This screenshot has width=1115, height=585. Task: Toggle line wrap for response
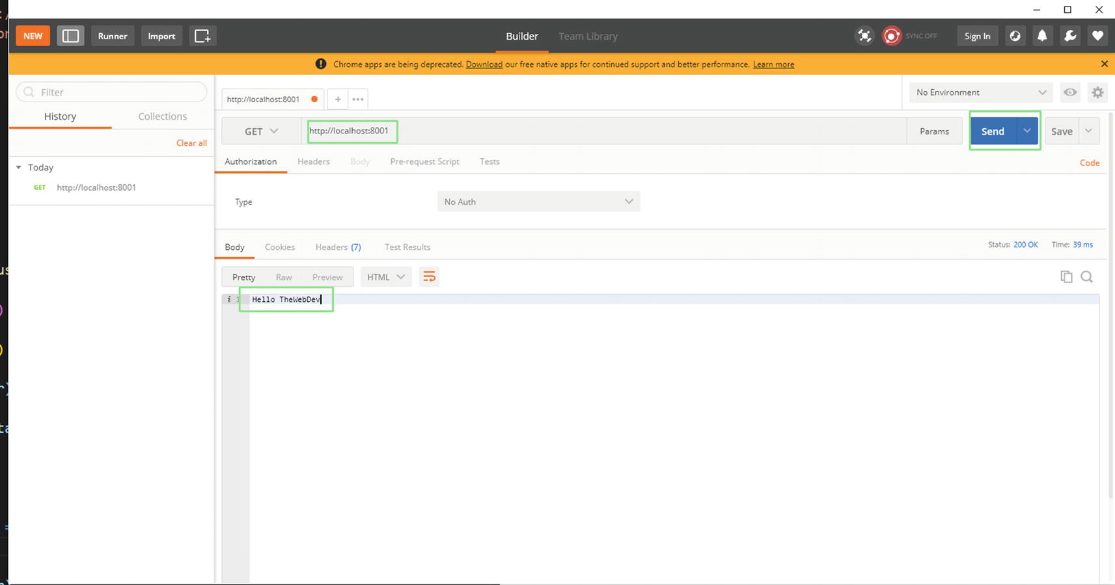[x=429, y=277]
